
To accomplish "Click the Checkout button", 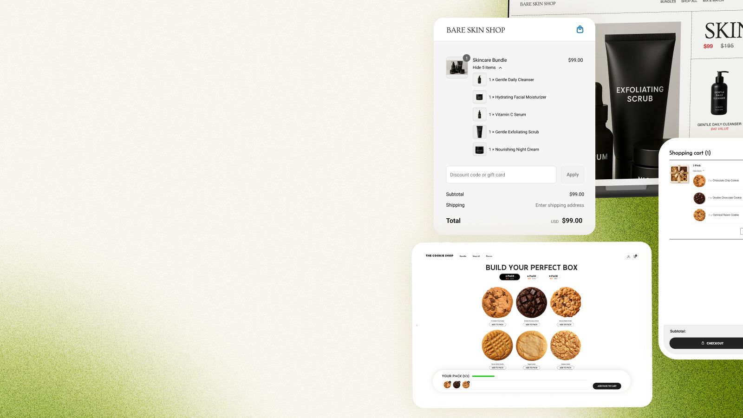I will pyautogui.click(x=706, y=343).
